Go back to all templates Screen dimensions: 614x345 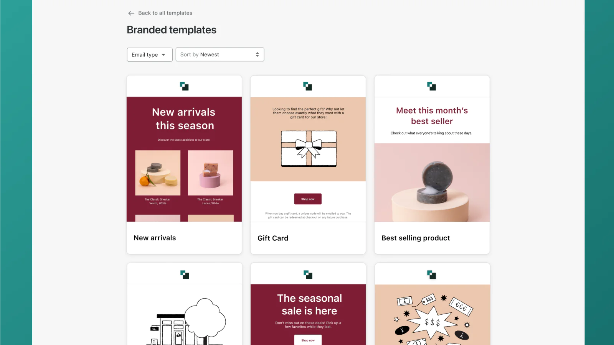(x=165, y=13)
